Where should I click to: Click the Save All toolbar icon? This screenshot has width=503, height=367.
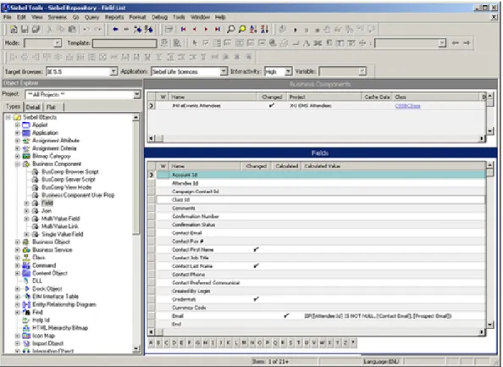pyautogui.click(x=36, y=29)
